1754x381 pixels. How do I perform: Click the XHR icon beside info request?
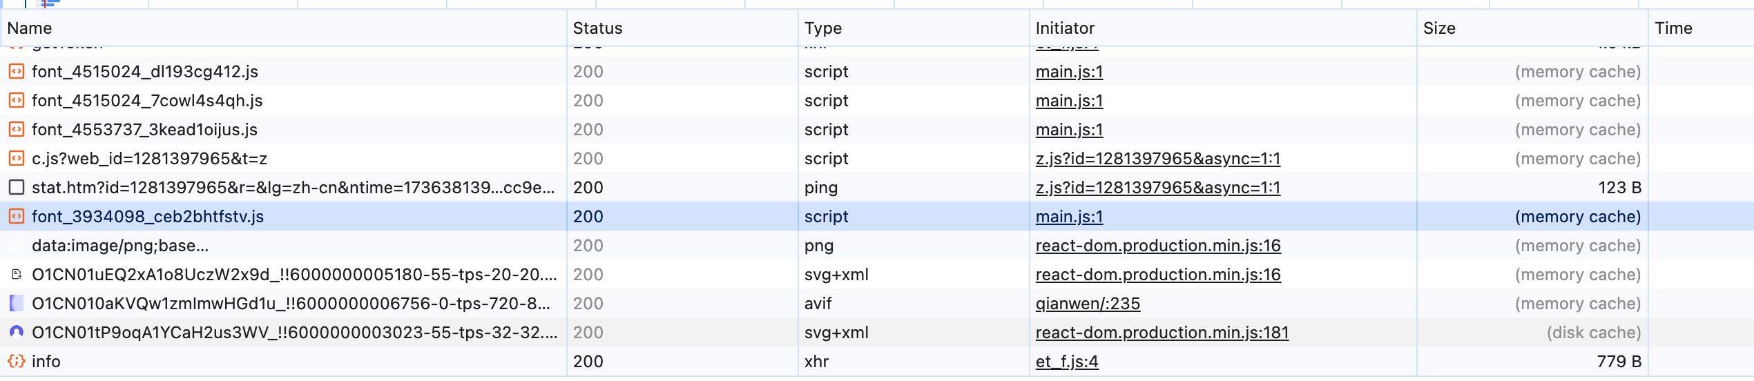[x=17, y=362]
